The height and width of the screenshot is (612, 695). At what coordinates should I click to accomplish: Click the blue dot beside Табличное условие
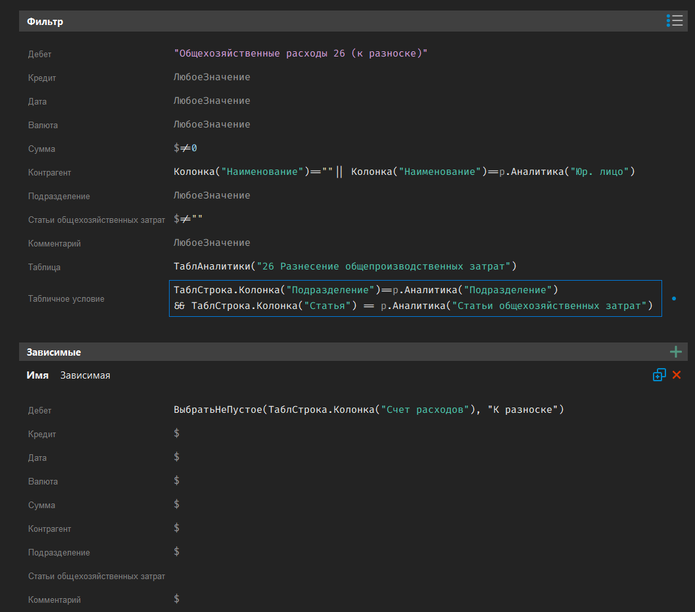coord(674,298)
